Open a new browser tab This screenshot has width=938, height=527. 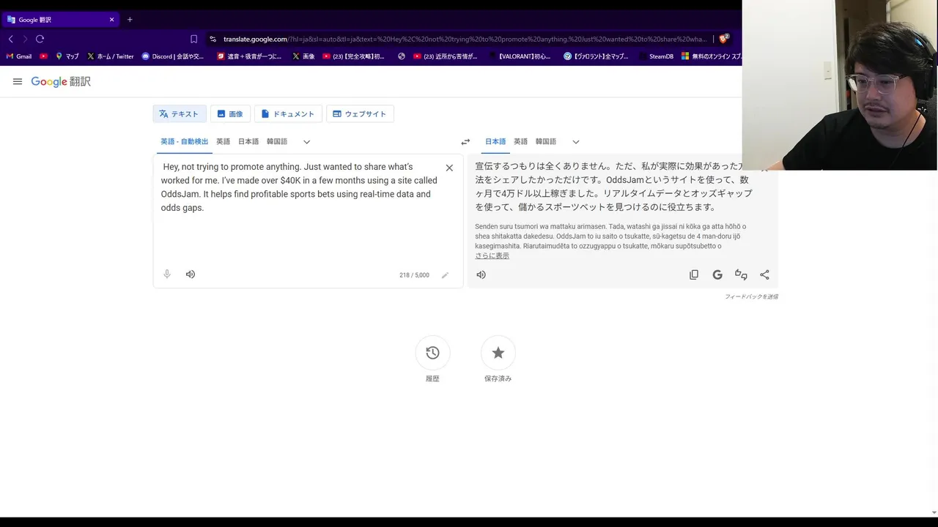click(x=130, y=20)
